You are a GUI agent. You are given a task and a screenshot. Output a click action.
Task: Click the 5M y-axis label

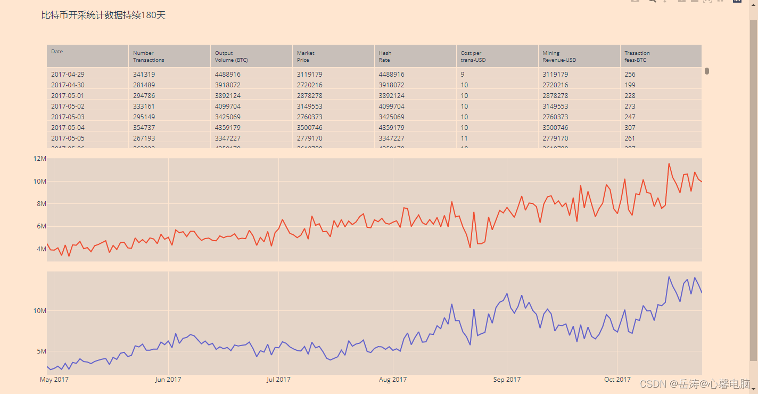(42, 351)
